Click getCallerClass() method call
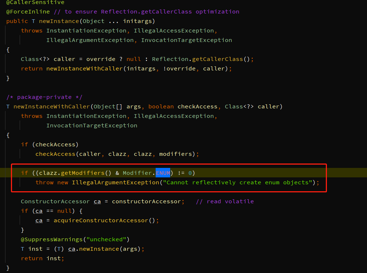This screenshot has height=273, width=367. pyautogui.click(x=221, y=59)
